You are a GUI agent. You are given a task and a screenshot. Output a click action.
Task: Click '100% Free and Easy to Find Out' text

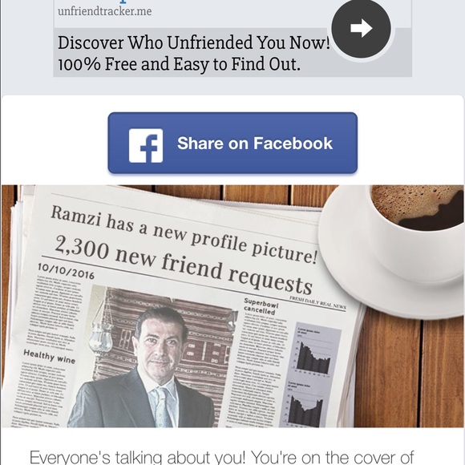[x=179, y=64]
